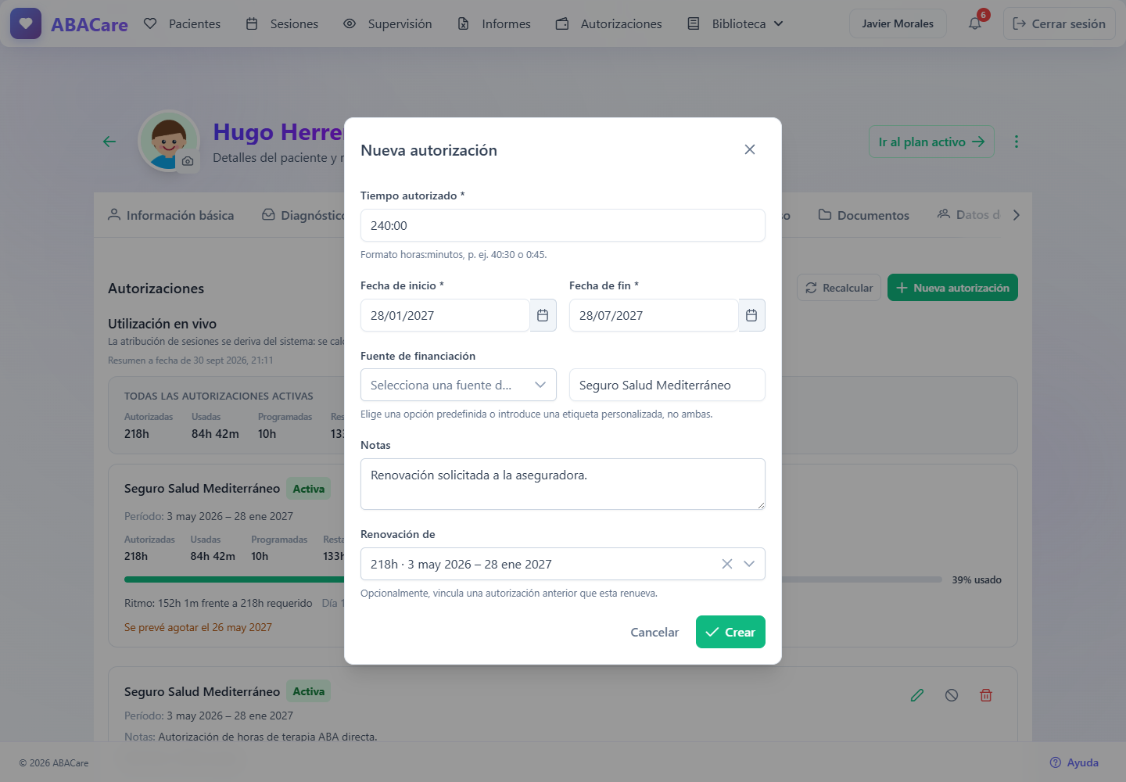Open Autorizaciones in the top navigation
Image resolution: width=1126 pixels, height=782 pixels.
pyautogui.click(x=609, y=23)
